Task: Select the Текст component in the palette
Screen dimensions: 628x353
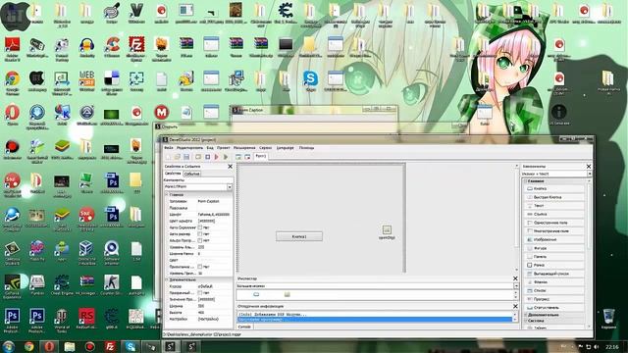Action: tap(553, 206)
